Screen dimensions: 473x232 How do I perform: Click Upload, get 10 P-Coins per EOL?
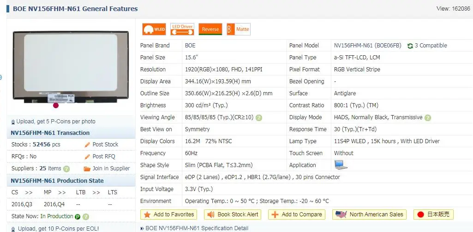[58, 229]
